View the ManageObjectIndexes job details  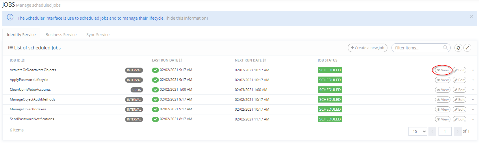443,109
